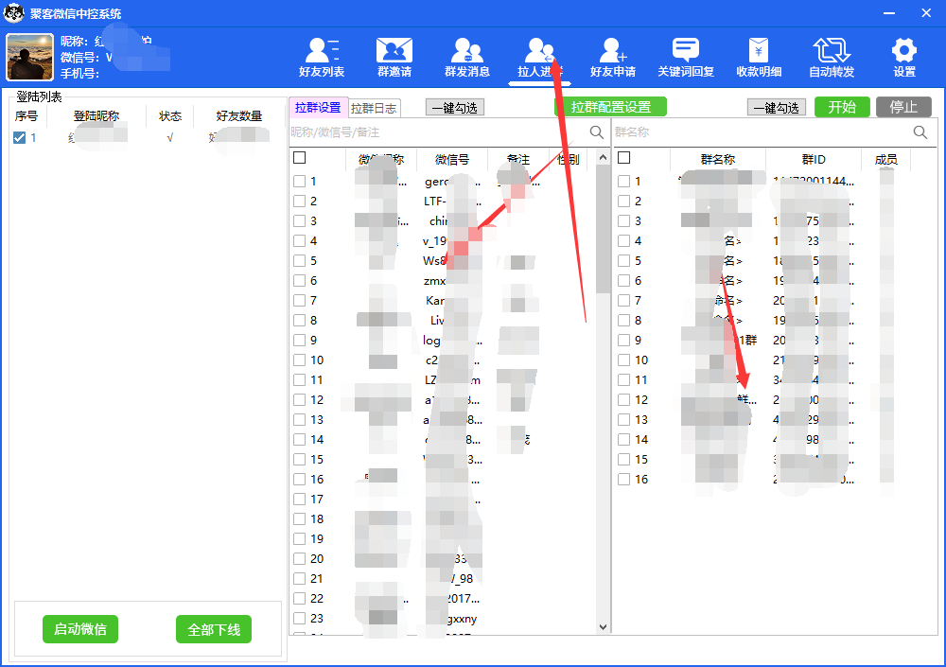Image resolution: width=946 pixels, height=667 pixels.
Task: Click 拉群配置设置 configuration button
Action: [609, 107]
